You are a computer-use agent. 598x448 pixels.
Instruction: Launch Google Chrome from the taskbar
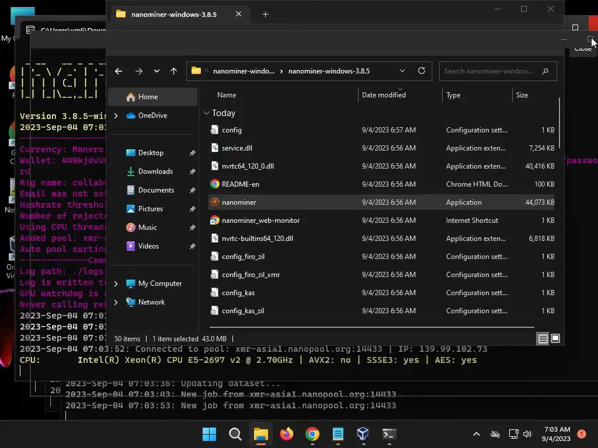(x=312, y=434)
